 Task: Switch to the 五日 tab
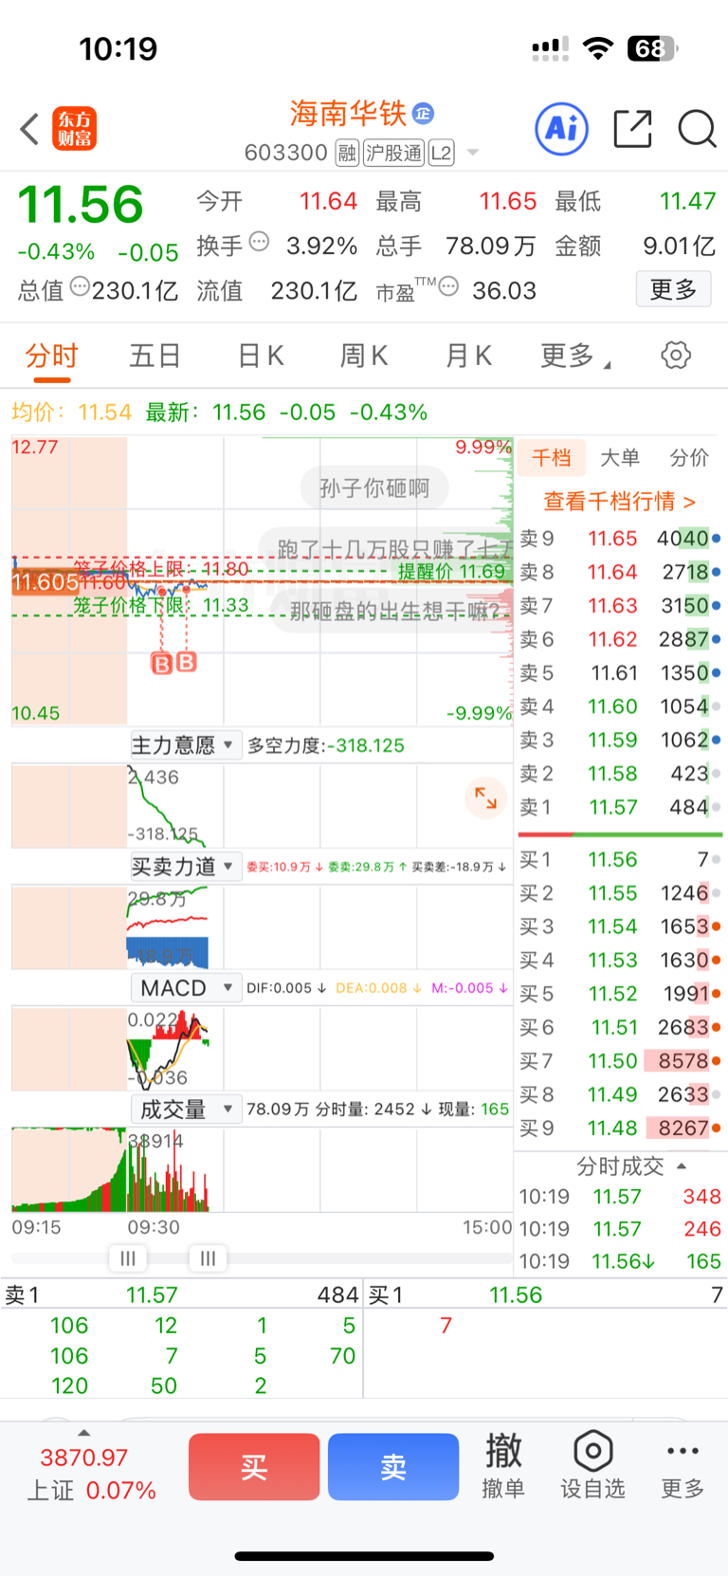click(155, 357)
